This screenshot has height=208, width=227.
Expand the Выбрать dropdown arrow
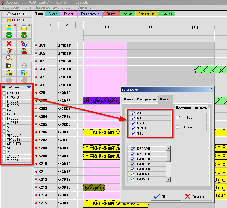pos(29,87)
